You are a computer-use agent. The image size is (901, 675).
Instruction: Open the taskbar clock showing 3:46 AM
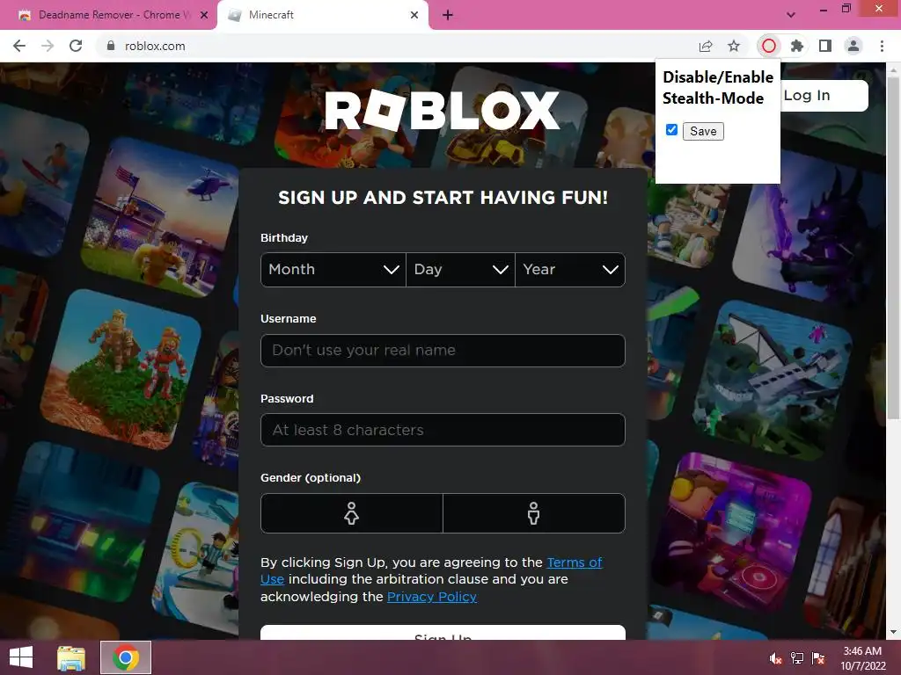[x=862, y=657]
